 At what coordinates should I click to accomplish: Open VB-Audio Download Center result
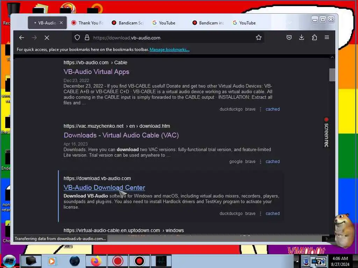pos(104,187)
